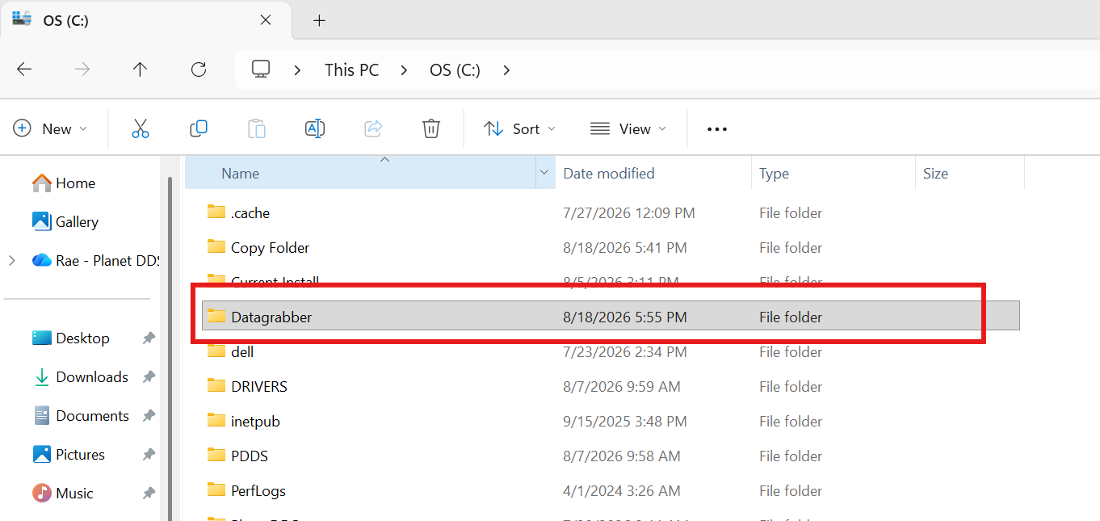Unpin Music using its pin icon
This screenshot has width=1100, height=521.
point(149,494)
